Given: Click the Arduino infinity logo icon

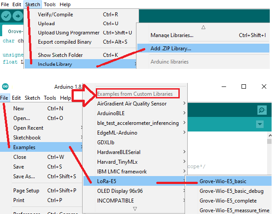Looking at the screenshot, I should point(5,86).
